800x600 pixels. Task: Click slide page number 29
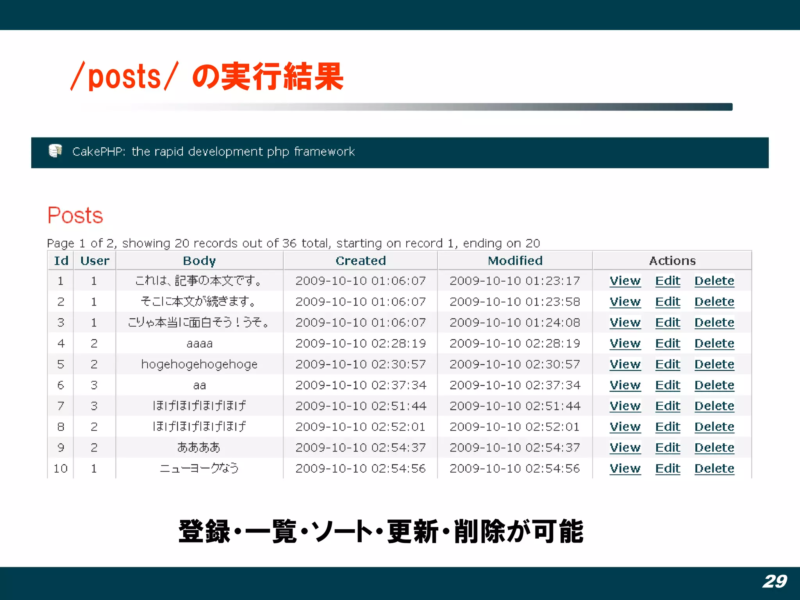[x=775, y=581]
